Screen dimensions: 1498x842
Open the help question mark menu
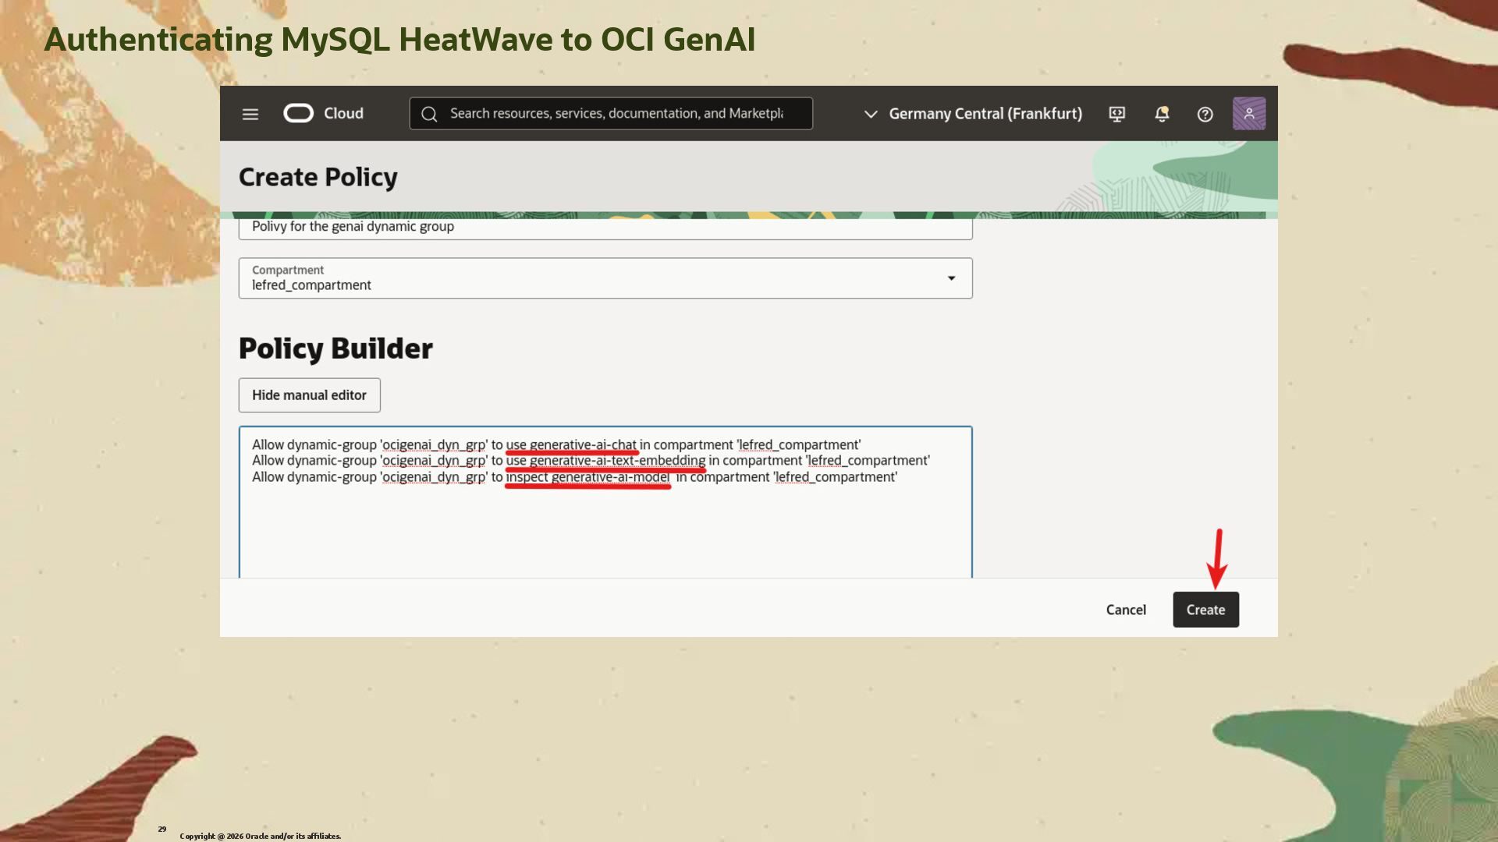pos(1205,115)
